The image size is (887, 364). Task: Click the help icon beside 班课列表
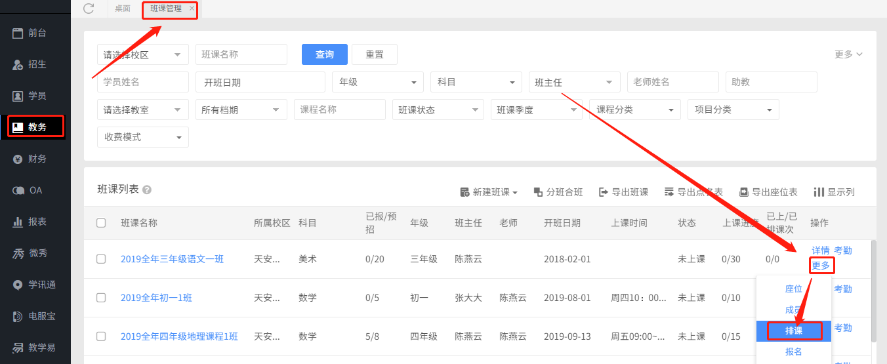147,190
